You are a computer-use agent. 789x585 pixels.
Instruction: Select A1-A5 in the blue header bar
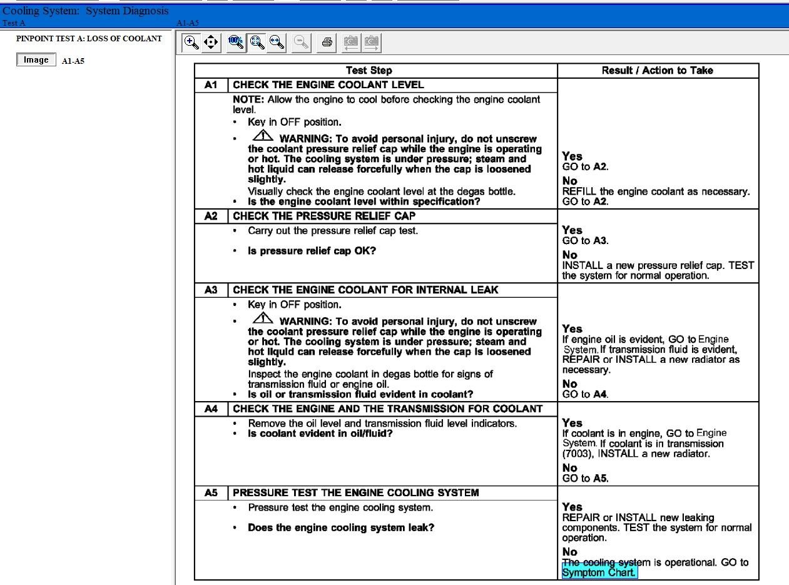click(x=188, y=23)
